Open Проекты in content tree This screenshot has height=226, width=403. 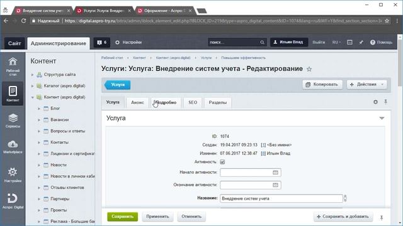[59, 210]
